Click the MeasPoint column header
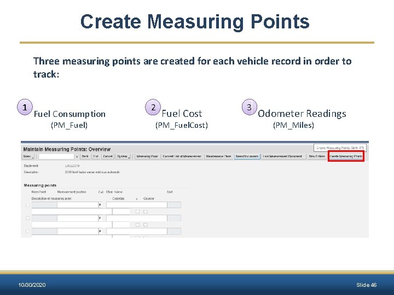394x295 pixels. point(39,192)
